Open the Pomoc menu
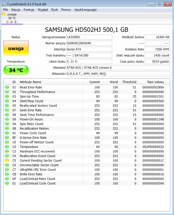 click(66, 10)
